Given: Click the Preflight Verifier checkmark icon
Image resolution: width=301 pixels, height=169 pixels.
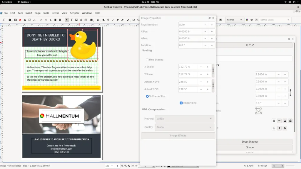Looking at the screenshot, I should click(29, 20).
